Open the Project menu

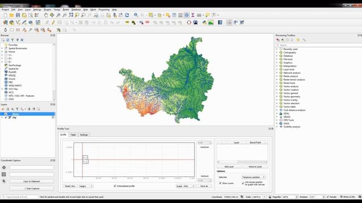click(5, 10)
